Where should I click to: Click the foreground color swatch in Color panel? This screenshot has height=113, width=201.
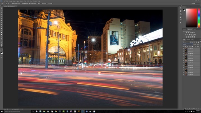(x=184, y=10)
